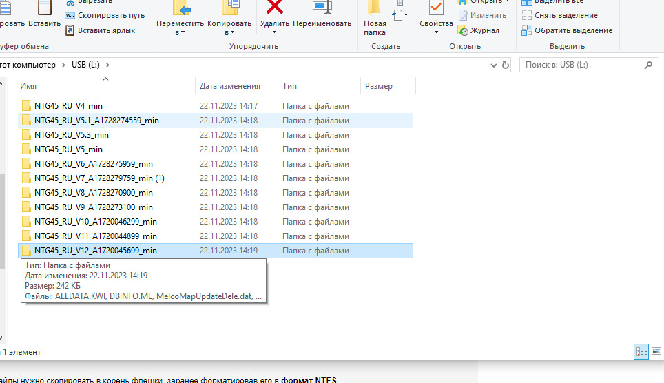
Task: Open the address bar history dropdown arrow
Action: 493,65
